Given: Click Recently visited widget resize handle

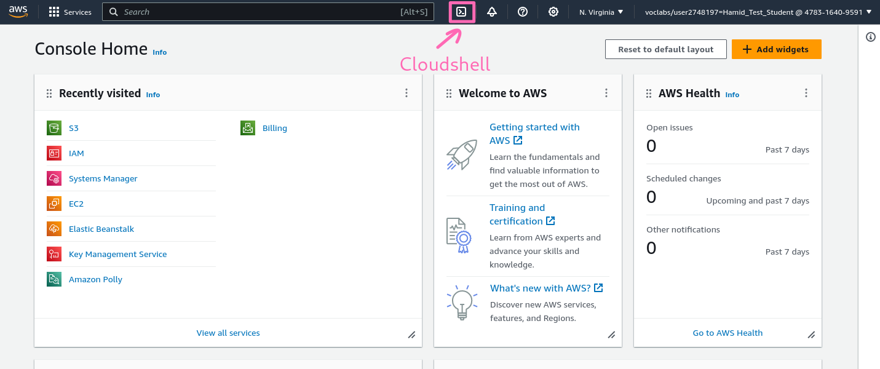Looking at the screenshot, I should (411, 335).
